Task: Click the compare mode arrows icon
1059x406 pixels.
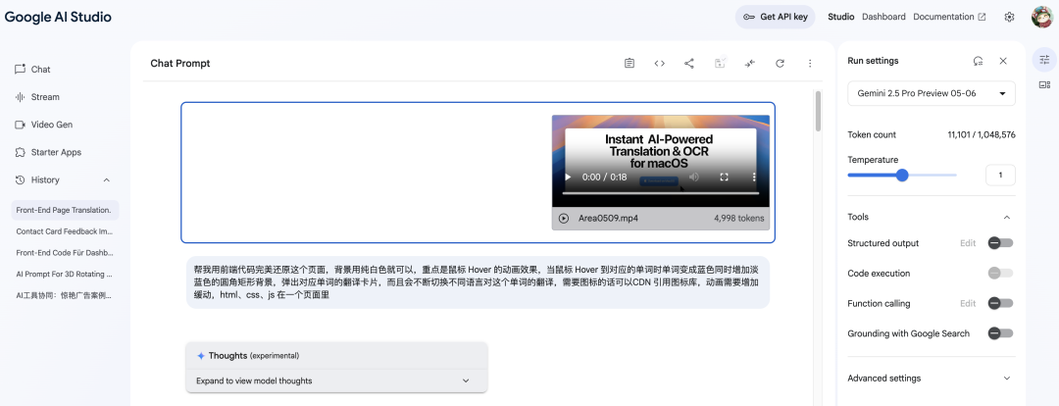Action: pos(750,64)
